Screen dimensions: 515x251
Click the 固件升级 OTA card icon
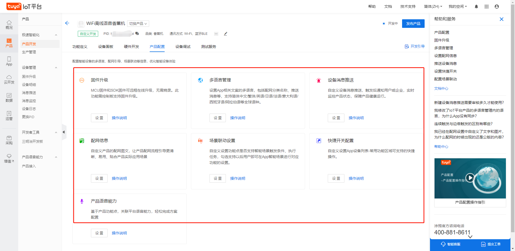coord(82,80)
